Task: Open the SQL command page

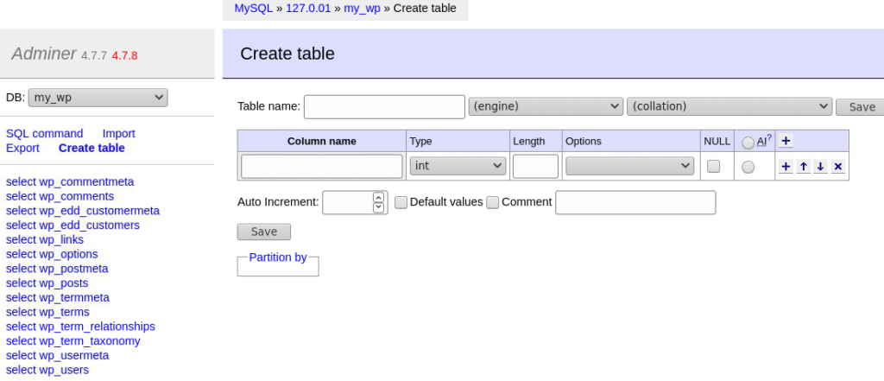Action: [45, 133]
